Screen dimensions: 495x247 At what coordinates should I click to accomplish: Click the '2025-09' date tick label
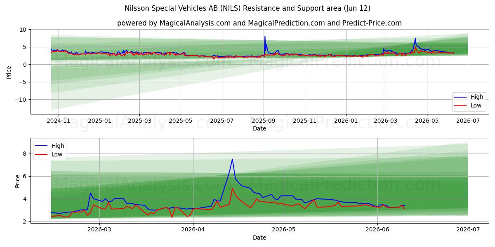point(264,121)
